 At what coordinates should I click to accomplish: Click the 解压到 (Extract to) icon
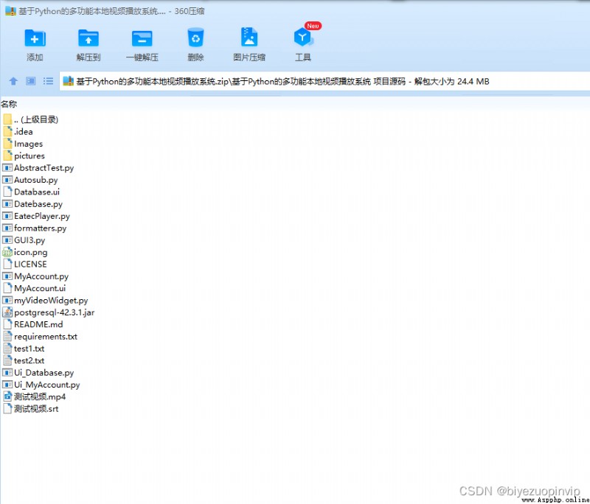pyautogui.click(x=88, y=38)
